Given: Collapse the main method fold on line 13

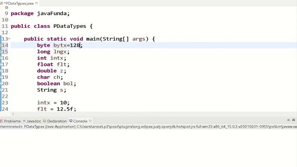Looking at the screenshot, I should 9,39.
